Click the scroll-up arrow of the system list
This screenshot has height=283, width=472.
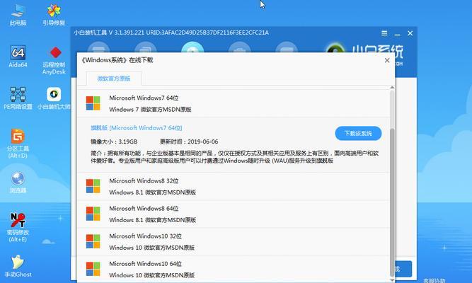point(392,88)
